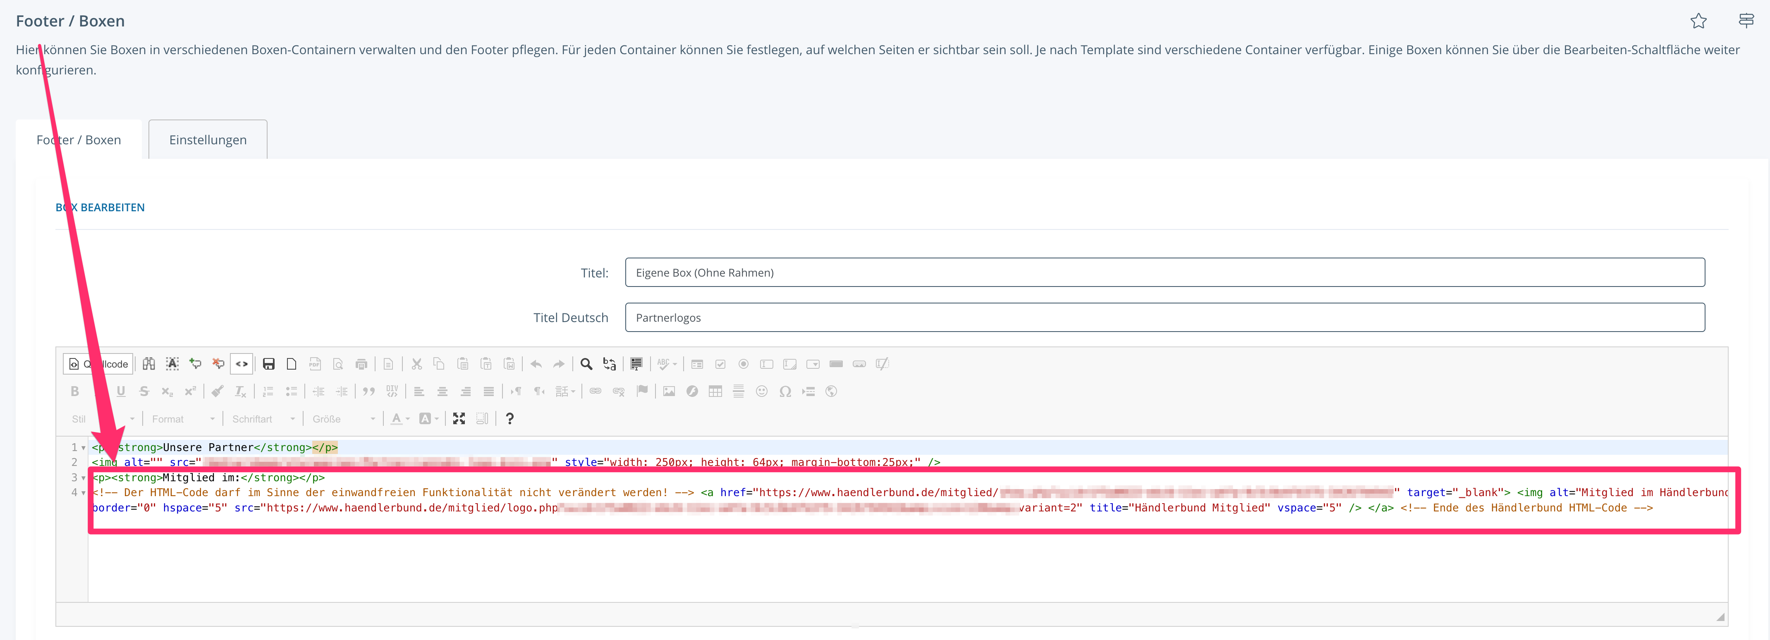Click the Save floppy disk icon
1770x640 pixels.
click(269, 364)
